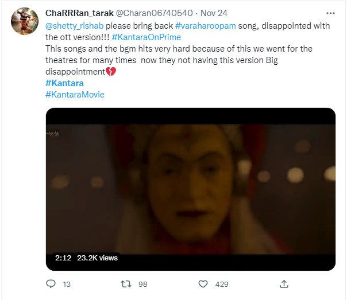Like the tweet with heart icon
Screen dimensions: 347x300
coord(203,284)
